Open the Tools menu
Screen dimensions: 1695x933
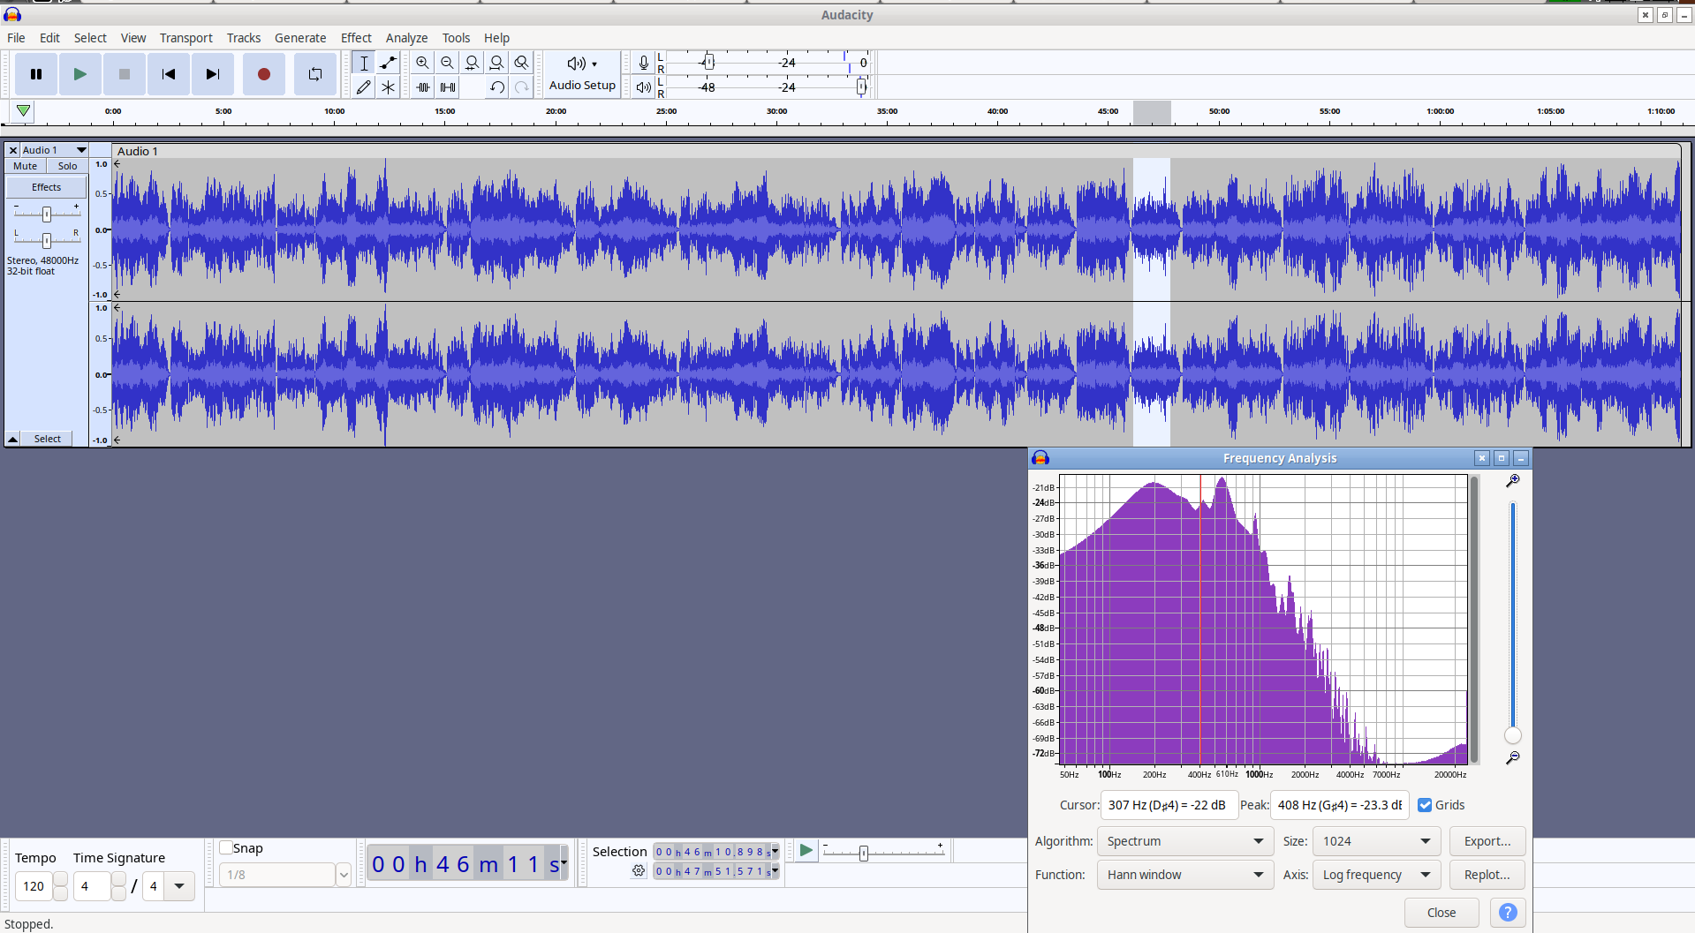pos(456,38)
